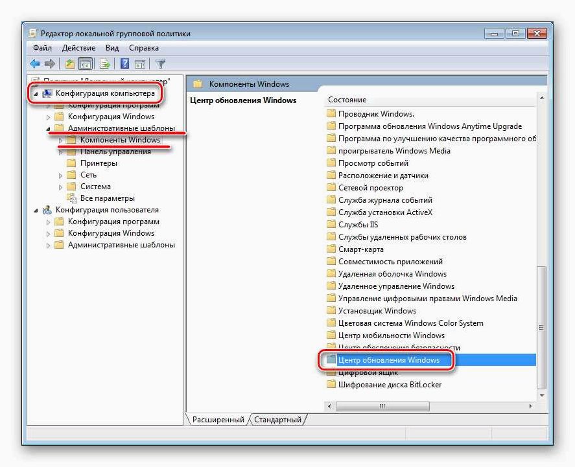Open Help via the question mark icon

tap(124, 64)
